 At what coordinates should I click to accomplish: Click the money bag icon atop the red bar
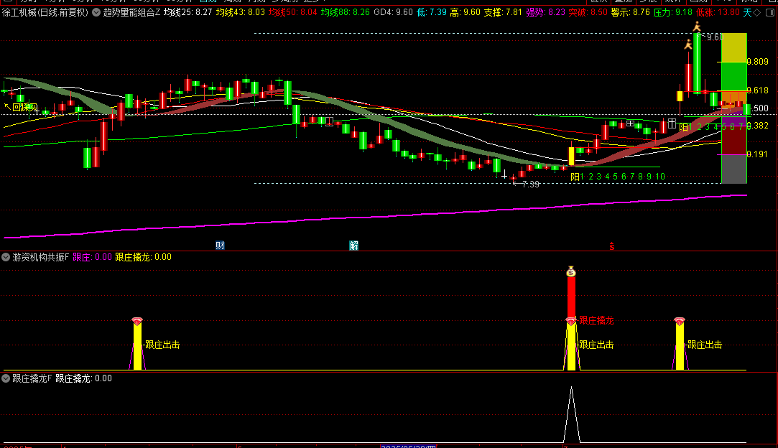(x=571, y=271)
